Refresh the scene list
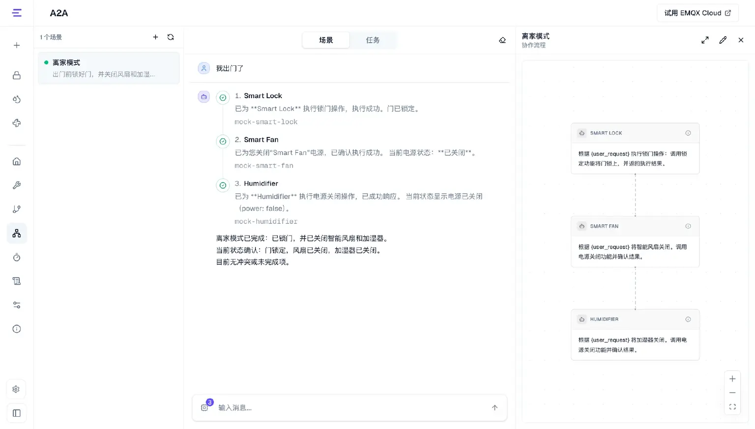 (x=171, y=37)
